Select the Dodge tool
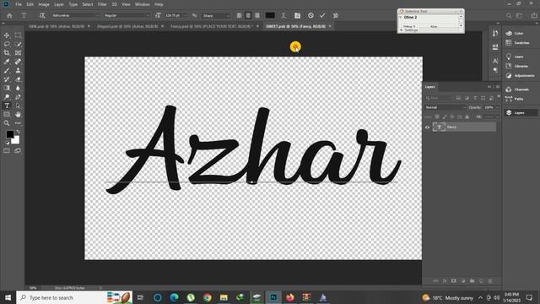 pos(7,97)
